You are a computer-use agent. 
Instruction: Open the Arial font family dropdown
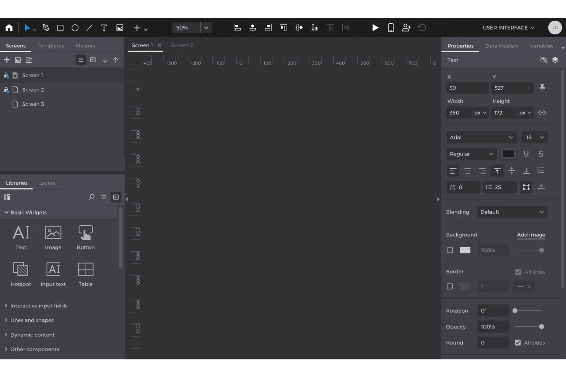tap(481, 138)
